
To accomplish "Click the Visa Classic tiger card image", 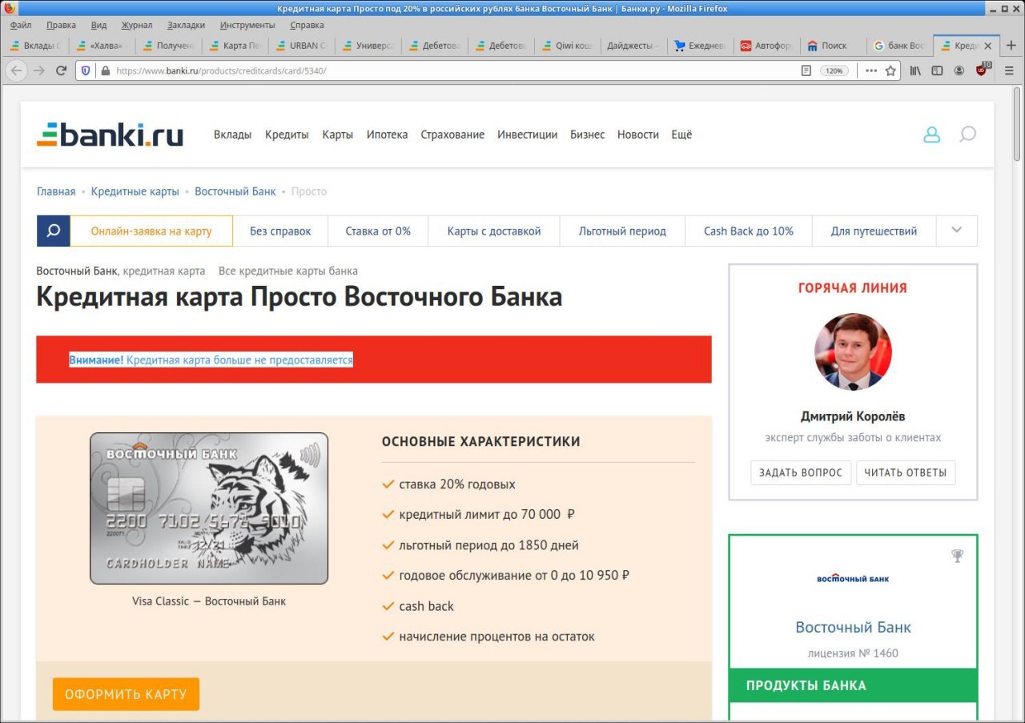I will point(209,508).
